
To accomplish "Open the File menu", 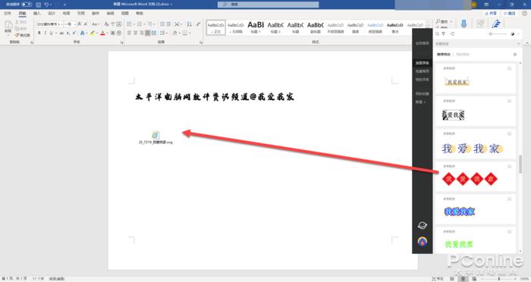I will coord(8,13).
